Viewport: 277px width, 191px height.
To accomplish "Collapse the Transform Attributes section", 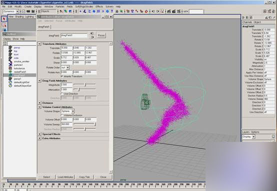I will point(39,44).
